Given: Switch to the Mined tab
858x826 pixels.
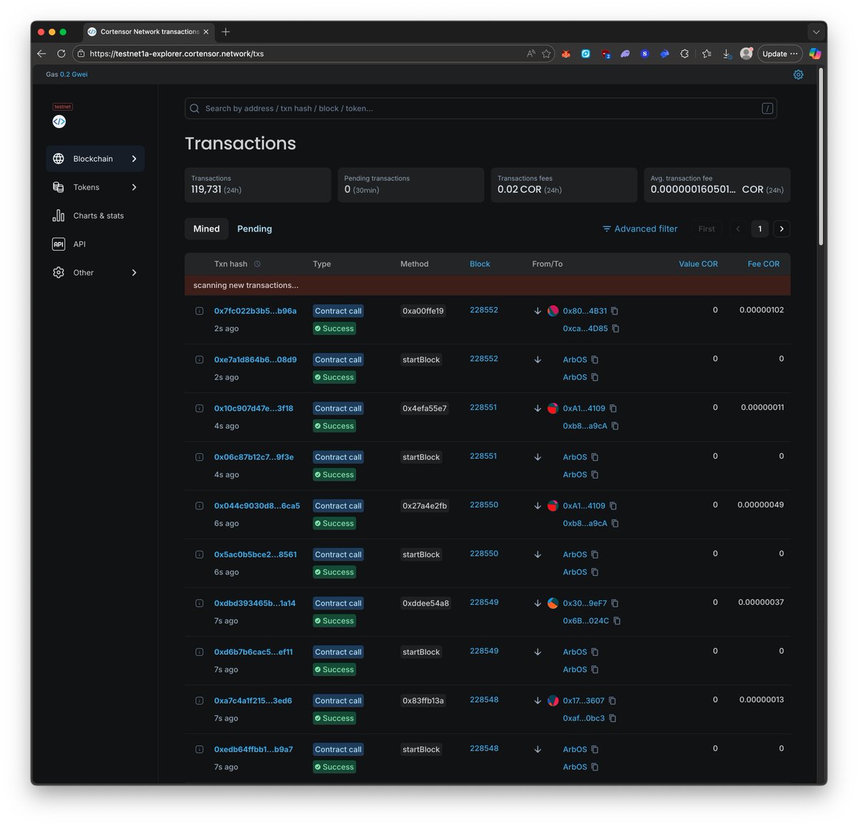Looking at the screenshot, I should pos(207,229).
